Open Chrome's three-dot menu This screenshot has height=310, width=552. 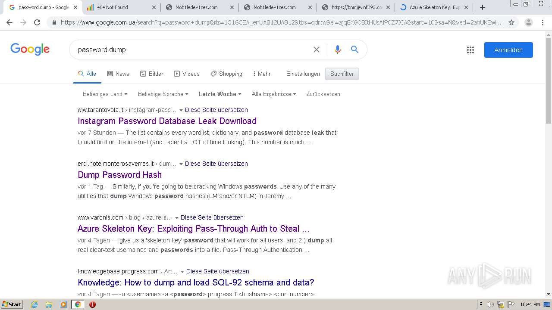tap(543, 22)
